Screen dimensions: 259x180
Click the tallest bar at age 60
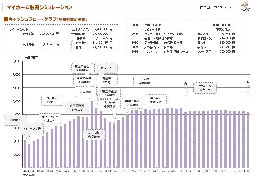coord(92,134)
